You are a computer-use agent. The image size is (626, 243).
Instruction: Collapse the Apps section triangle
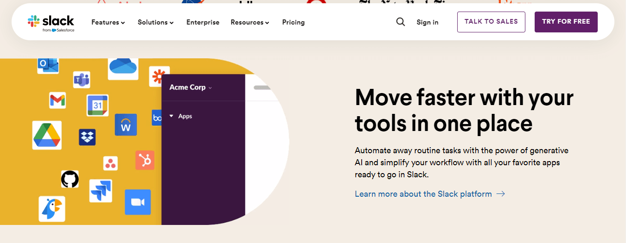(x=172, y=116)
